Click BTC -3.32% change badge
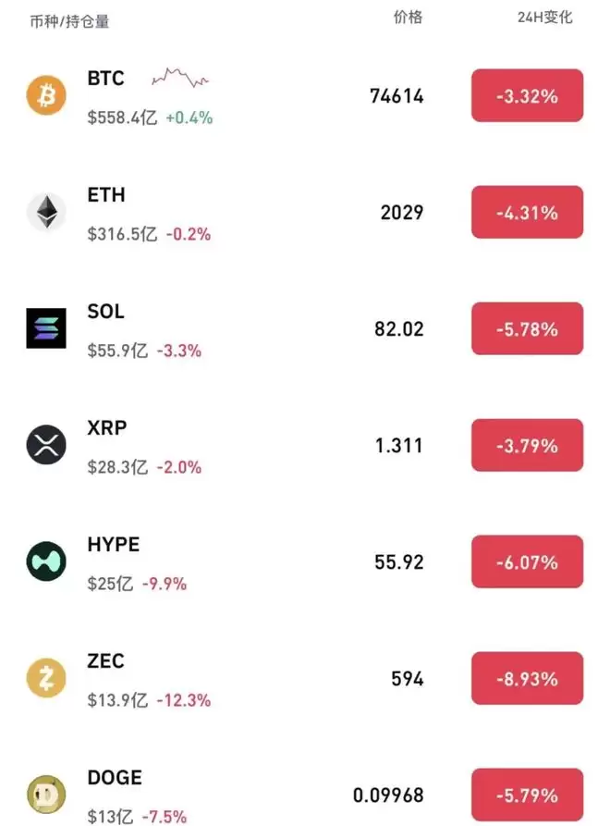610x826 pixels. coord(528,95)
